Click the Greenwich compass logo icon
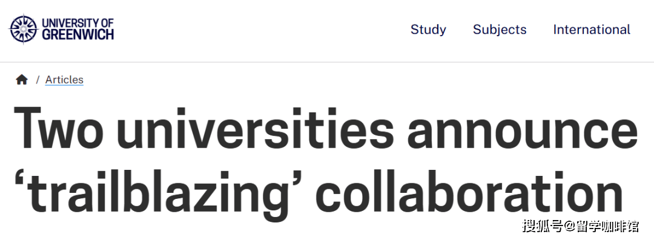The width and height of the screenshot is (654, 240). click(24, 29)
